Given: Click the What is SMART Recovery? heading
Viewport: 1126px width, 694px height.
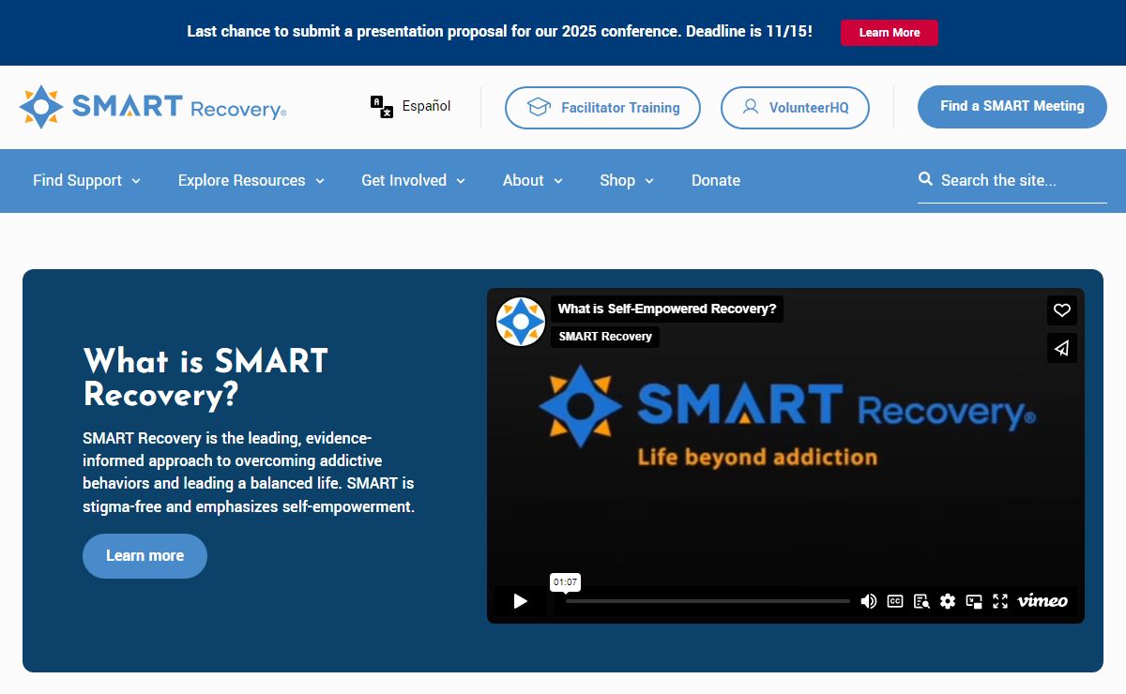Looking at the screenshot, I should click(x=205, y=377).
